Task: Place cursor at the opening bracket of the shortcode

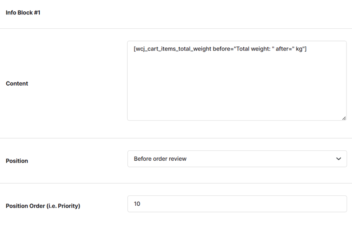Action: [x=134, y=49]
